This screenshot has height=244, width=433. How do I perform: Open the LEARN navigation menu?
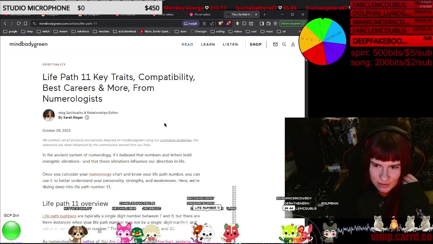pos(208,44)
